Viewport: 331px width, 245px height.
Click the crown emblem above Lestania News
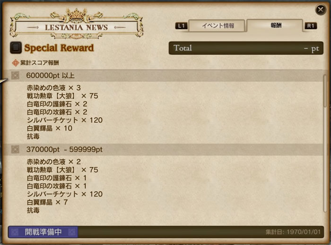(76, 15)
